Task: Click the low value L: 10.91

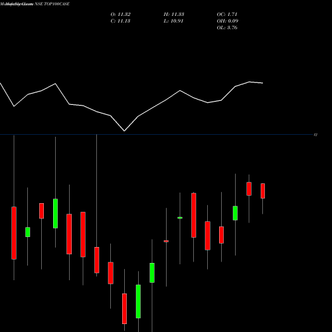Action: click(x=173, y=21)
